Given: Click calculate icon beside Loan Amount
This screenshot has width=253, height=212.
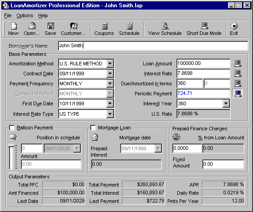Looking at the screenshot, I should click(x=238, y=64).
